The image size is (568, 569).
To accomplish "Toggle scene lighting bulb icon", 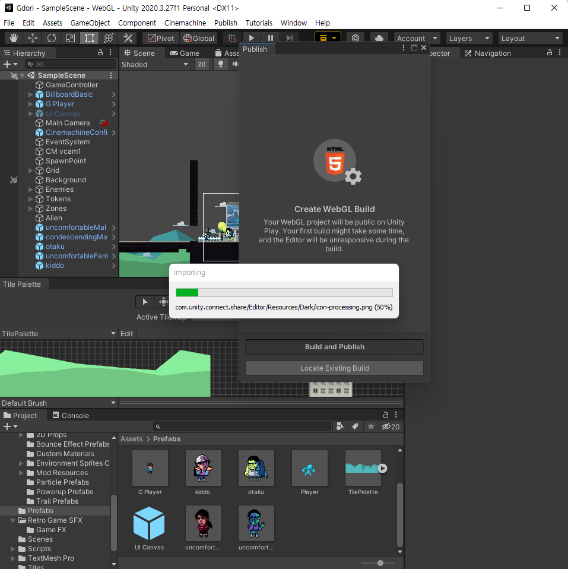I will [x=220, y=64].
